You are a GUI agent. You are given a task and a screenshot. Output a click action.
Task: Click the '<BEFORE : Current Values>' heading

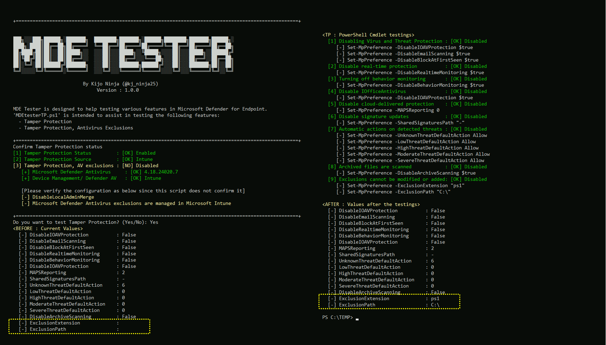pos(48,229)
